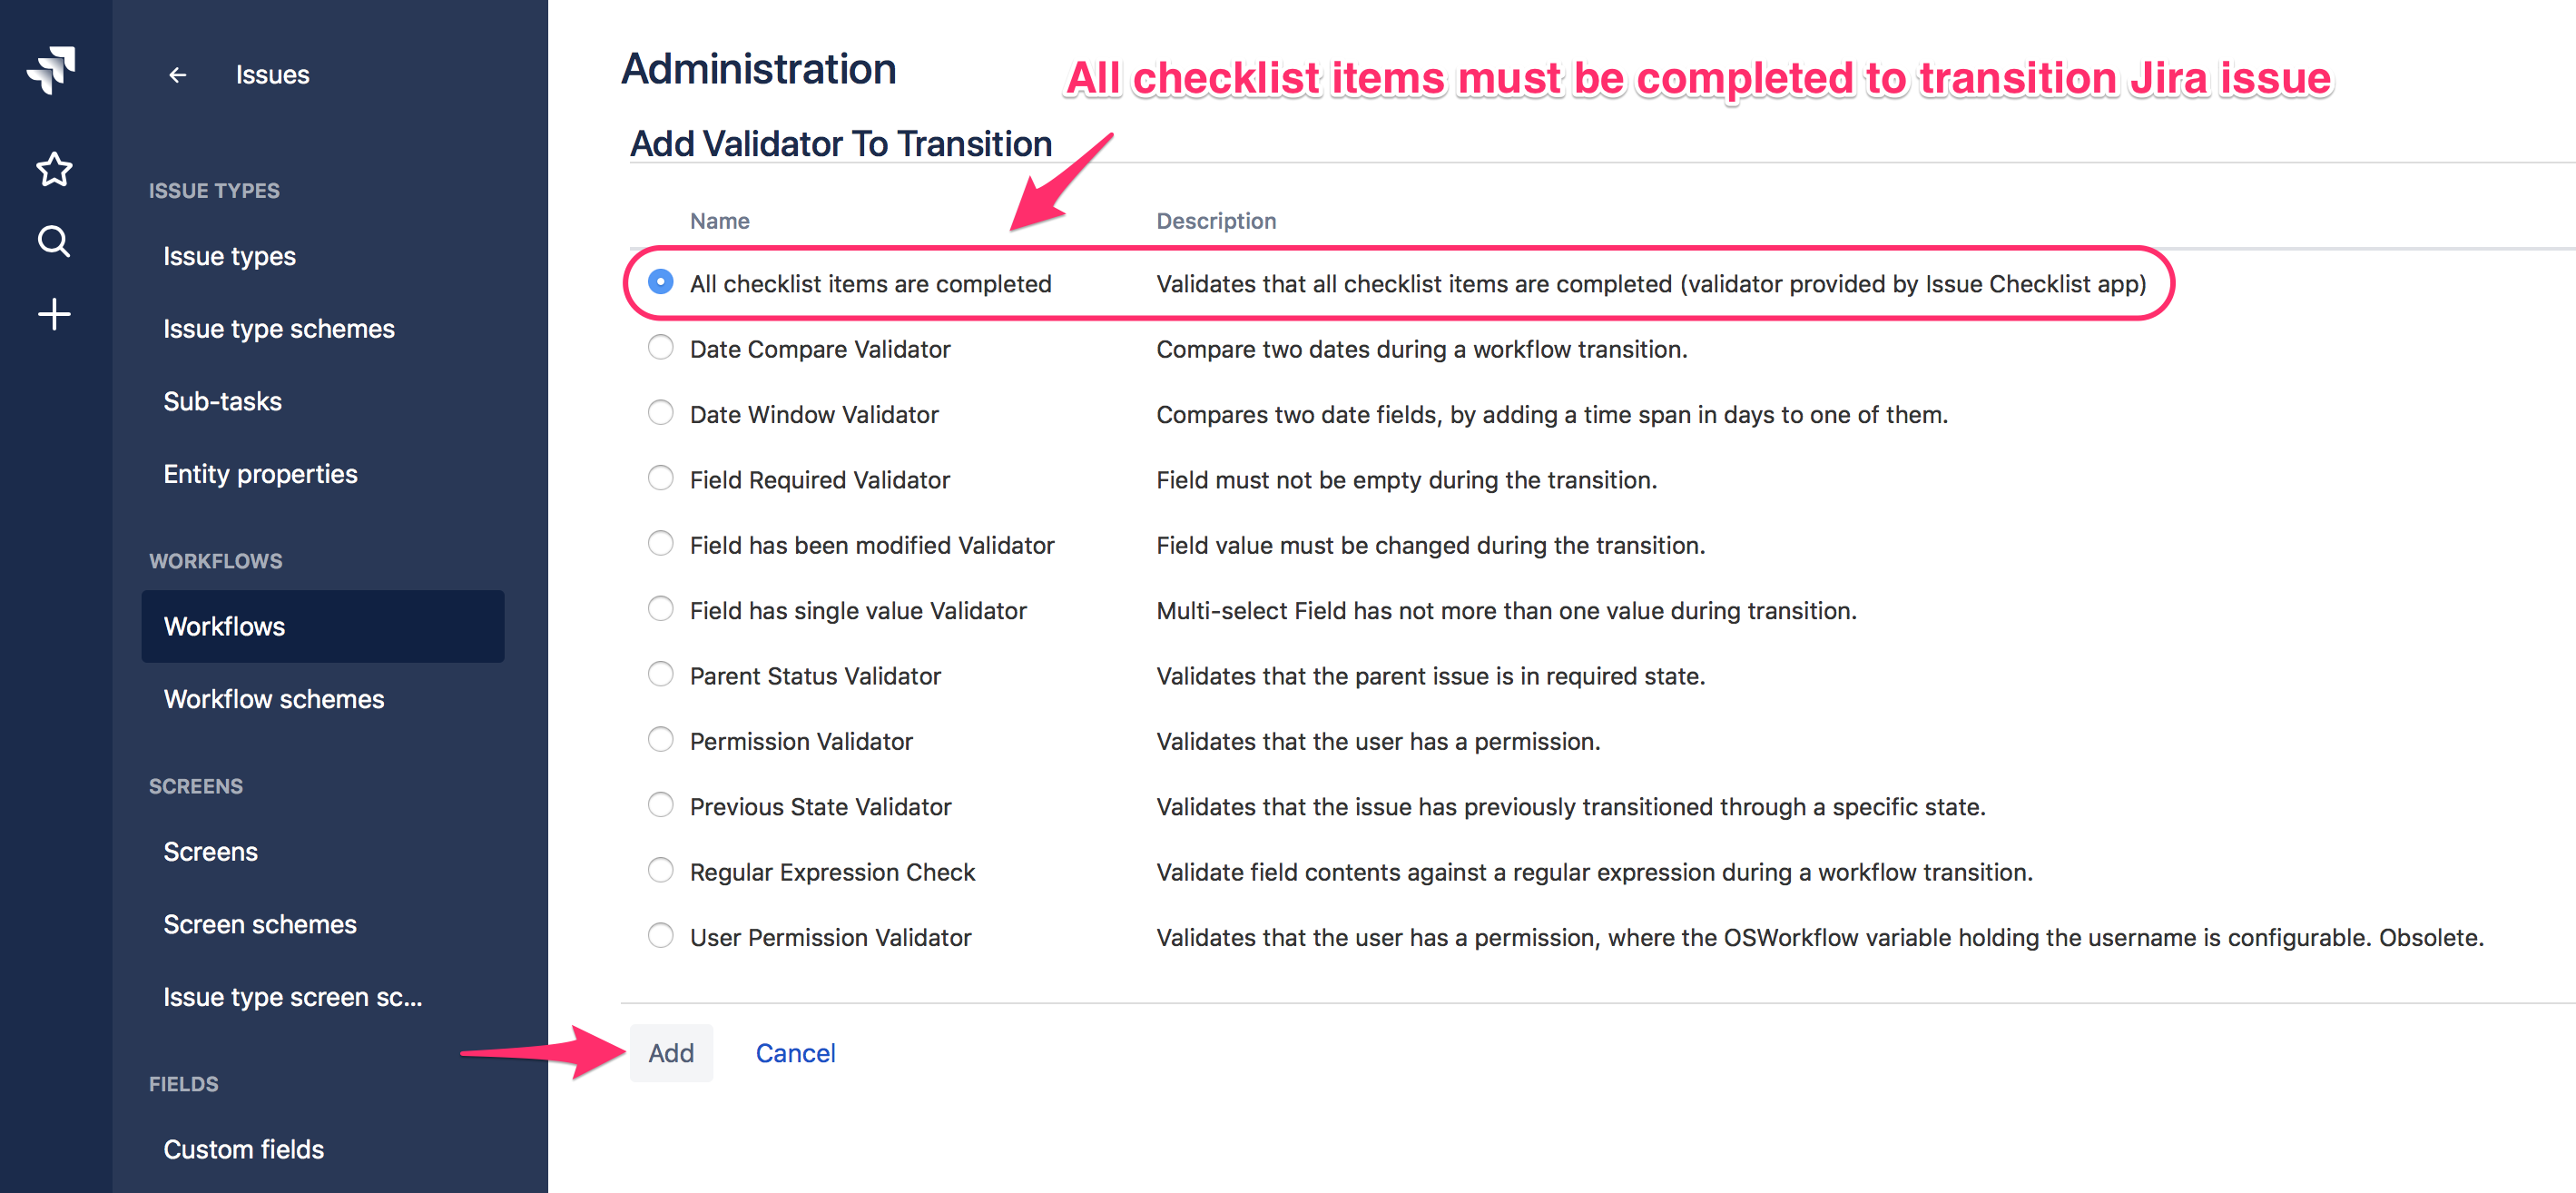Image resolution: width=2576 pixels, height=1193 pixels.
Task: Click the plus (create) icon
Action: pyautogui.click(x=54, y=313)
